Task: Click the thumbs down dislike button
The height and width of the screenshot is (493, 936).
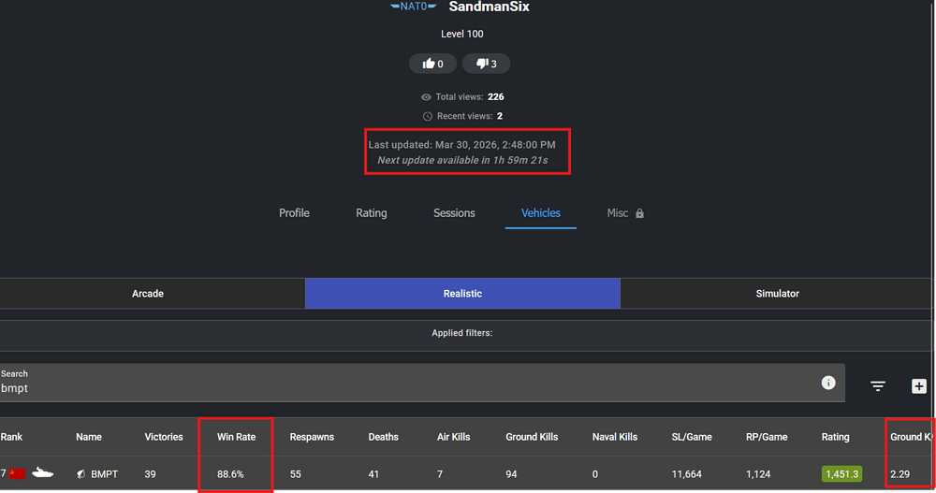Action: 486,64
